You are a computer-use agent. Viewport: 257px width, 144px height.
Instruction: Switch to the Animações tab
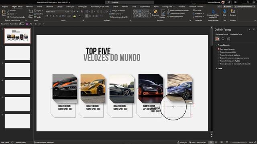coord(82,6)
